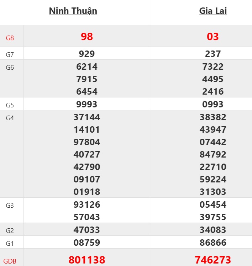Screen dimensions: 252x266
Task: Open the Ninh Thuận province link
Action: coord(73,11)
